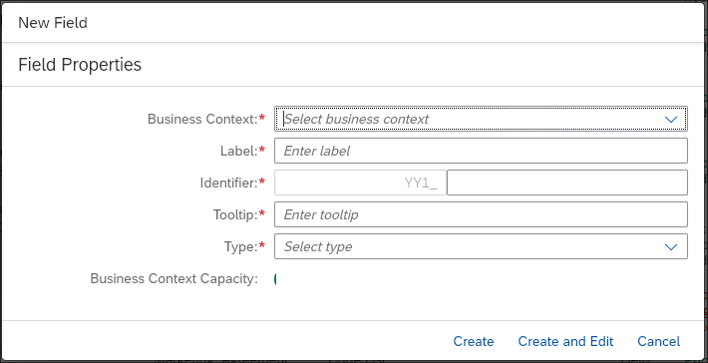
Task: Click the New Field dialog title
Action: (53, 23)
